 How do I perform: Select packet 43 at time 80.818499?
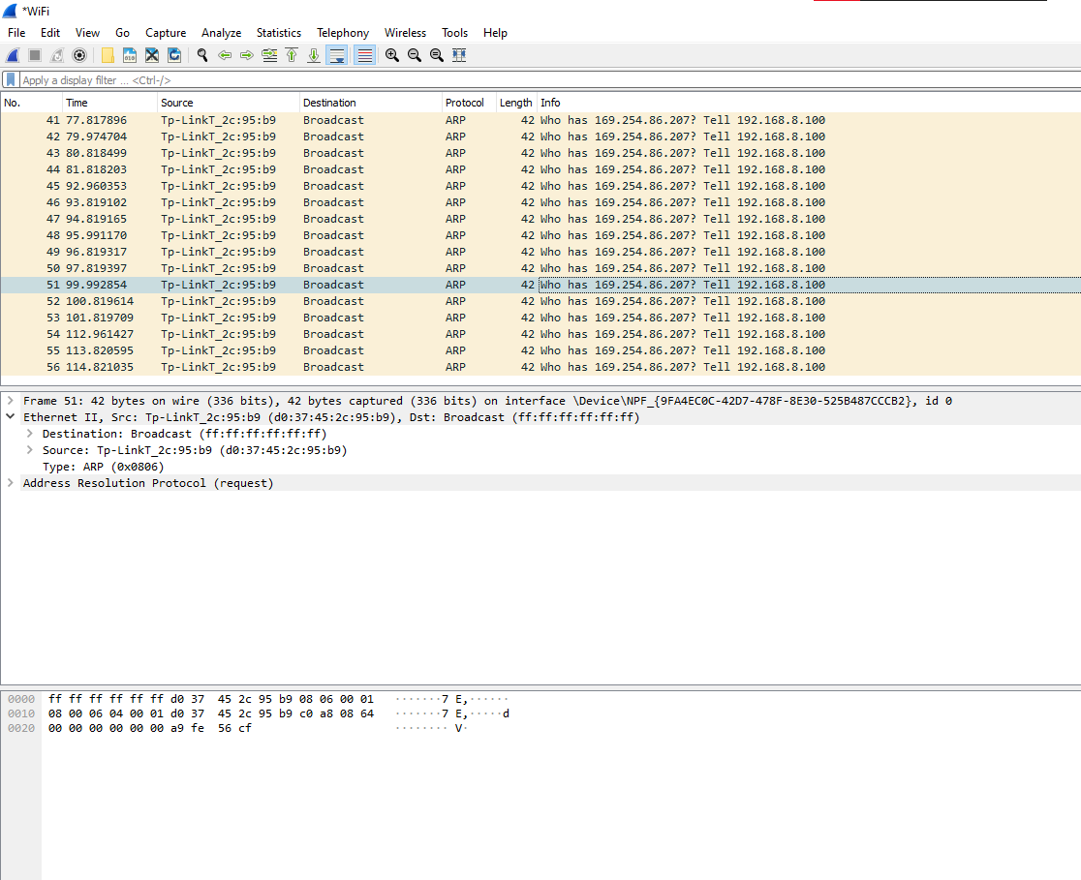tap(540, 153)
